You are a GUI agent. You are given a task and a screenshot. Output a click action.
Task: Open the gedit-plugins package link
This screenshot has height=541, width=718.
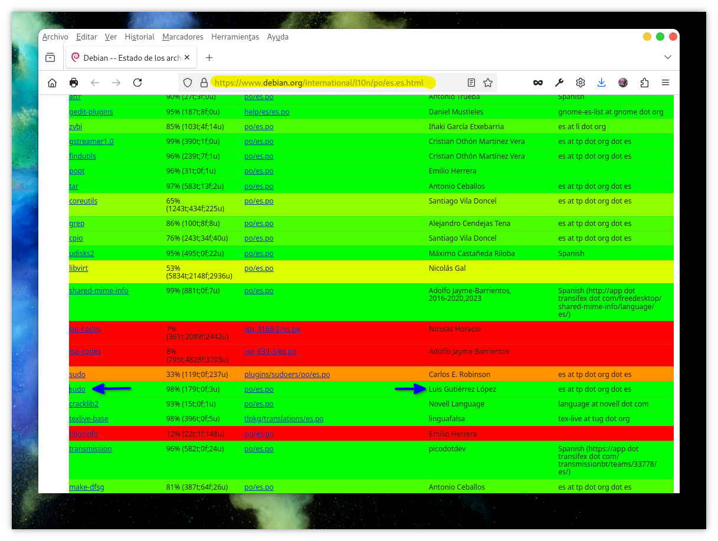click(91, 112)
